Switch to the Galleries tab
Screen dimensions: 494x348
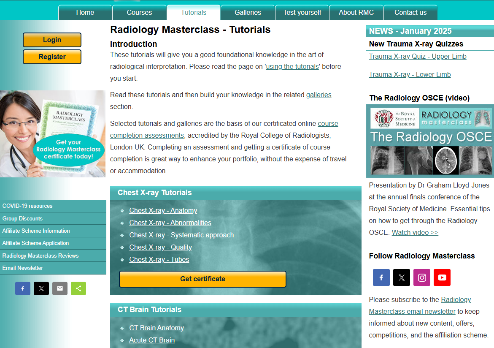pos(248,13)
